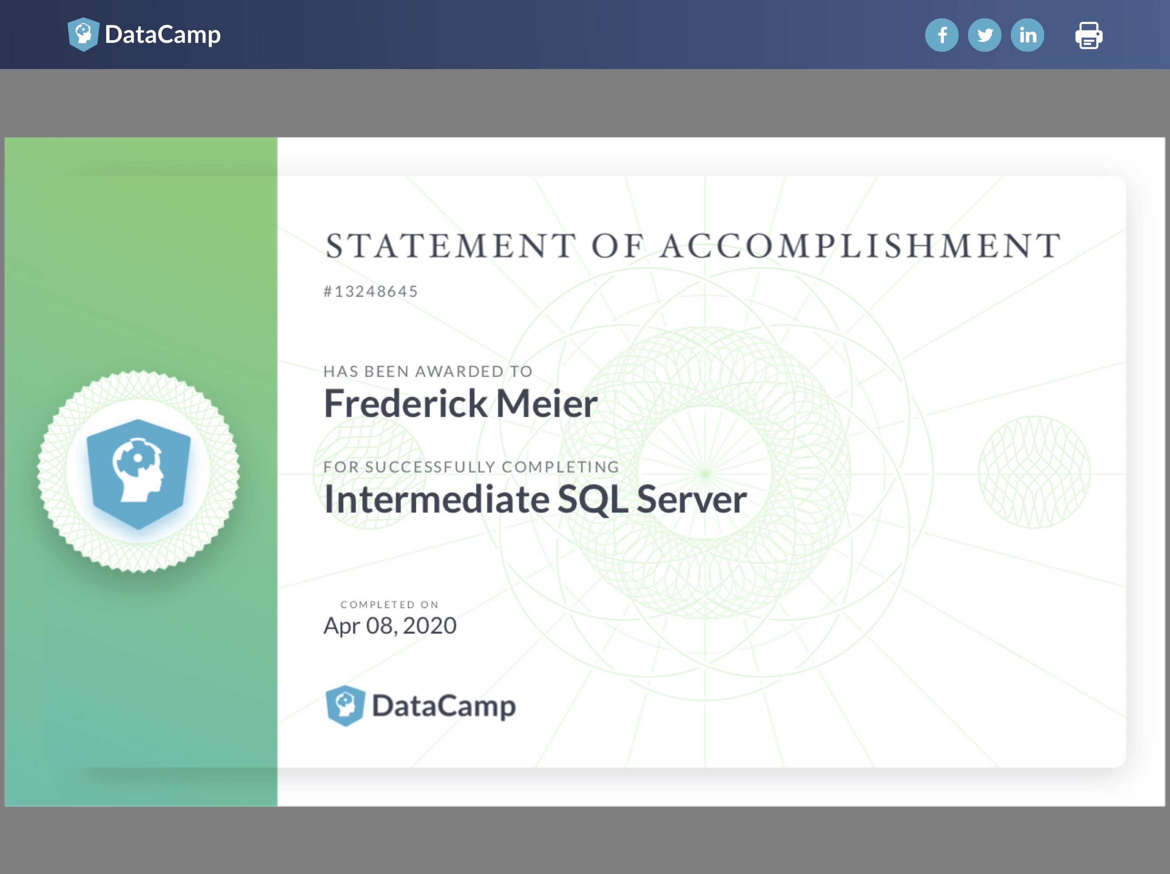Click the course badge seal on green panel
Image resolution: width=1170 pixels, height=874 pixels.
(x=139, y=472)
